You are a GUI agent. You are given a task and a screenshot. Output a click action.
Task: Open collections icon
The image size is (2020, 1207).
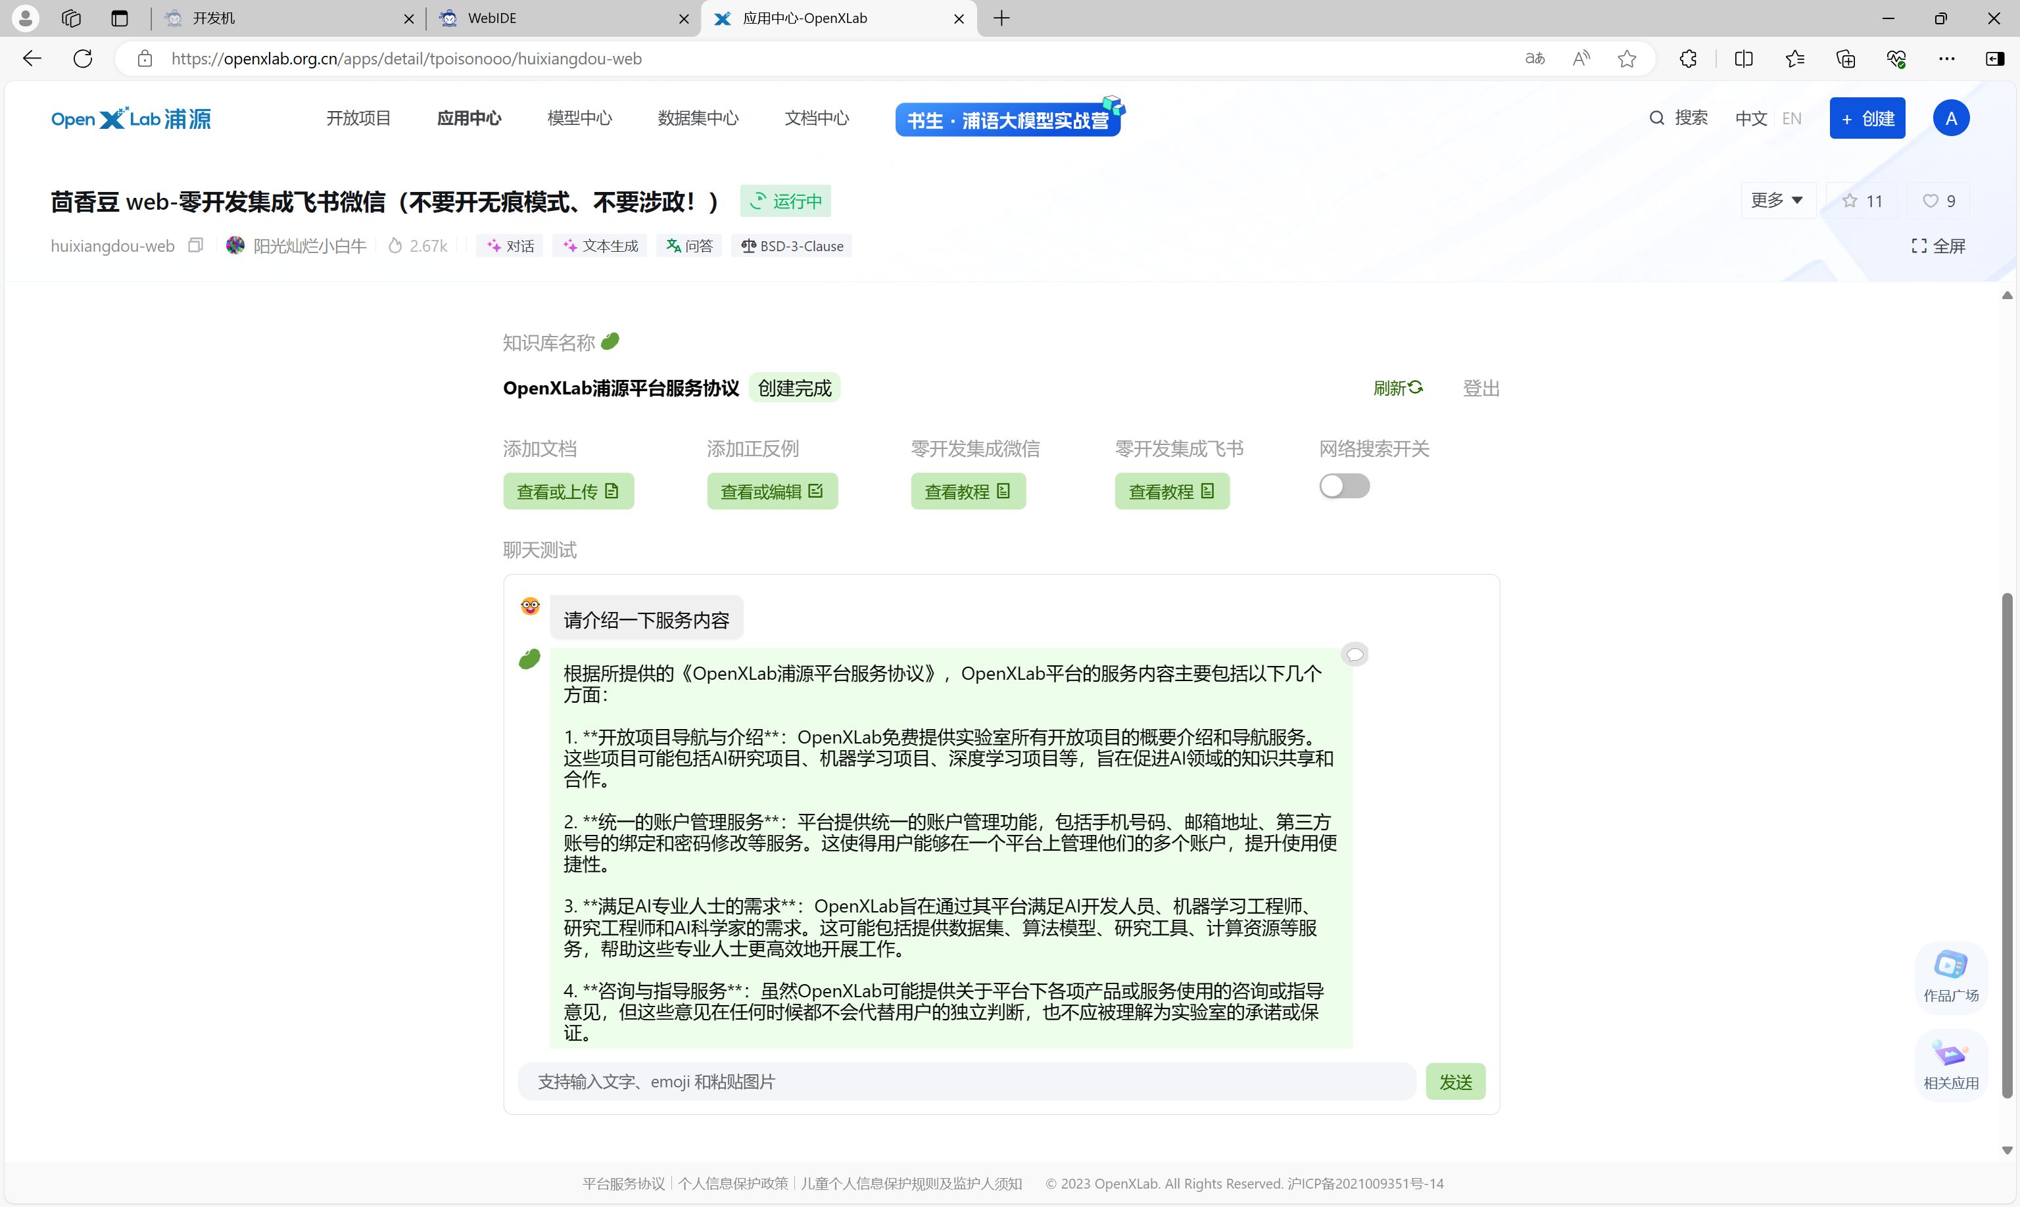click(1846, 59)
